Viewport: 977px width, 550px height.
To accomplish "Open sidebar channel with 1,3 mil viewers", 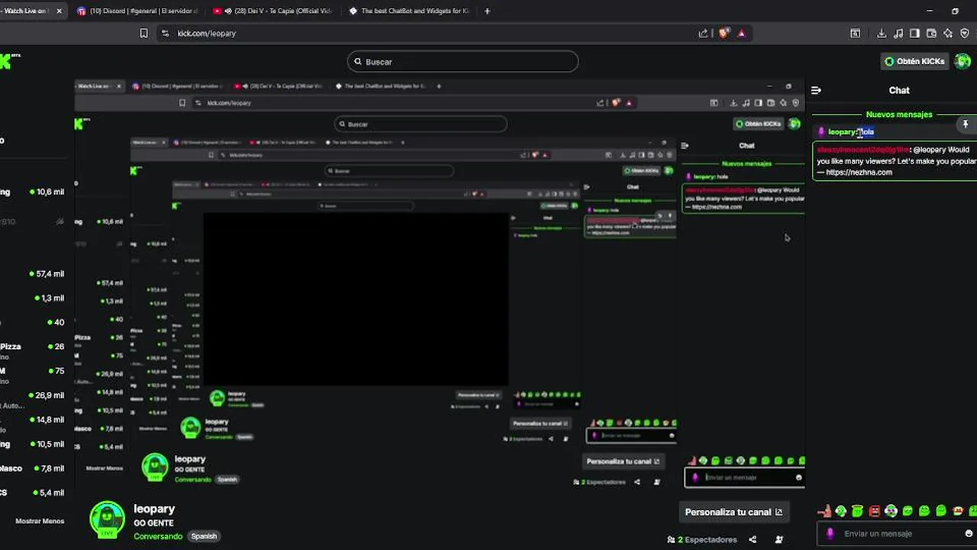I will tap(32, 298).
